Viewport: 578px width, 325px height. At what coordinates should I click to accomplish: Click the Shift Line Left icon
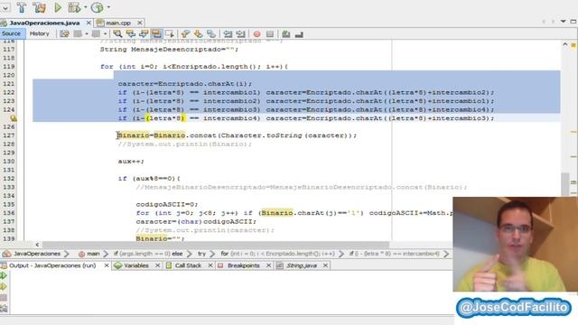[228, 34]
